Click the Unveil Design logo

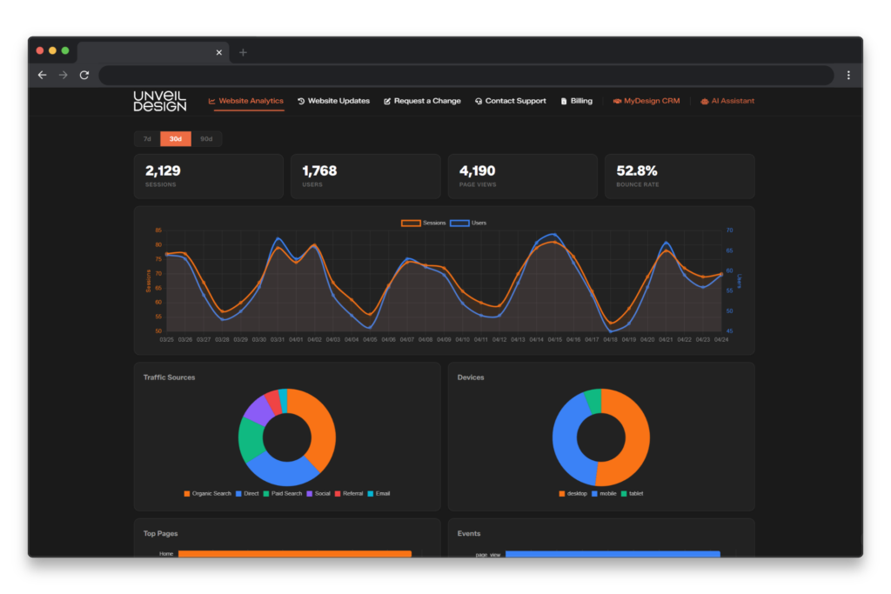point(159,101)
